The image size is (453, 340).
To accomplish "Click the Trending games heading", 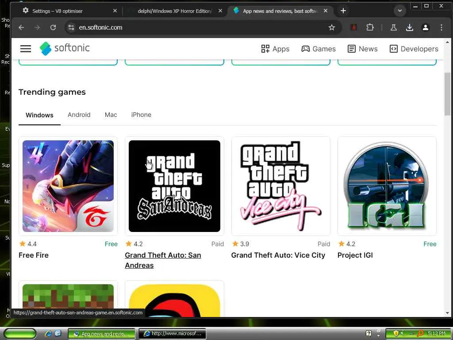I will [52, 92].
